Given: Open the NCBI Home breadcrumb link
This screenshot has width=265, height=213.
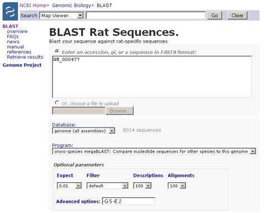Looking at the screenshot, I should tap(33, 6).
